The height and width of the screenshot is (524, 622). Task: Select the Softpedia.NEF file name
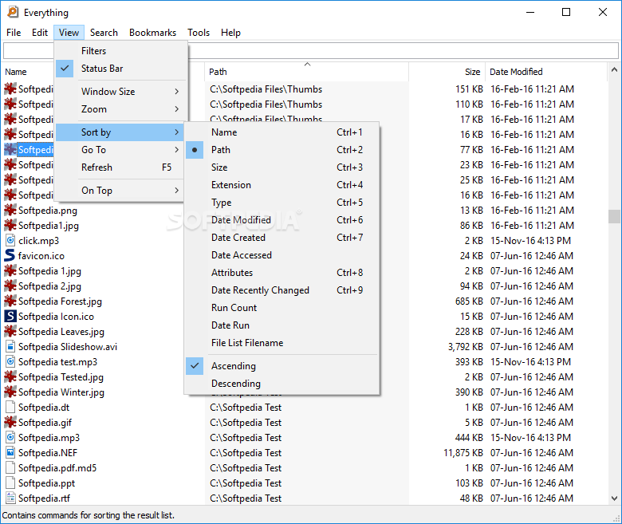pos(48,452)
